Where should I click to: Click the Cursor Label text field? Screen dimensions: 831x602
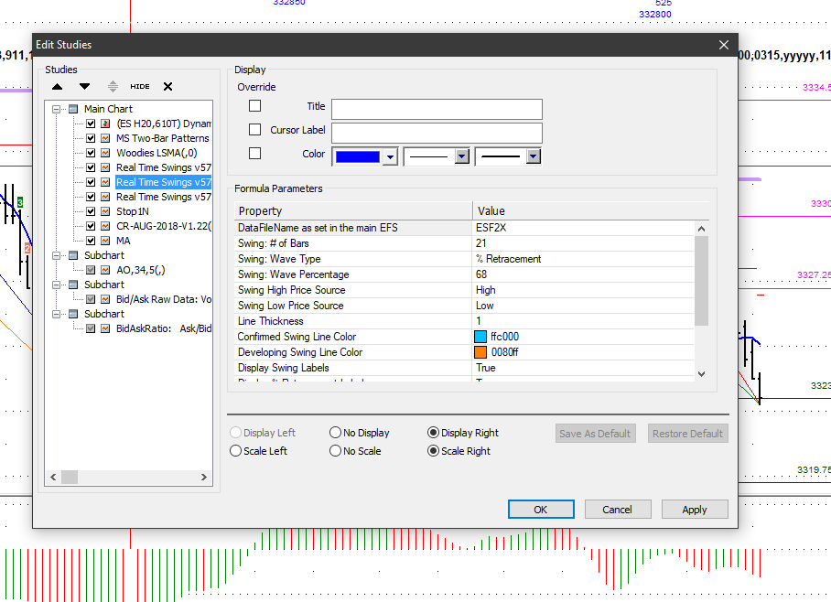[x=437, y=133]
